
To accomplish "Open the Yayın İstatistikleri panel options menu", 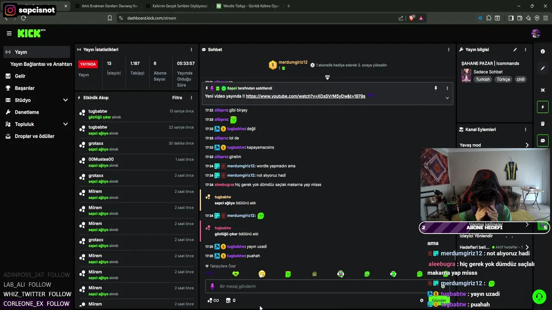I will click(x=191, y=50).
